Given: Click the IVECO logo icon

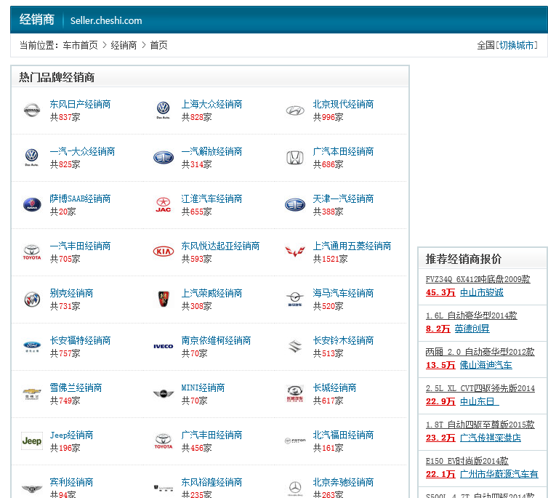Looking at the screenshot, I should (x=164, y=346).
